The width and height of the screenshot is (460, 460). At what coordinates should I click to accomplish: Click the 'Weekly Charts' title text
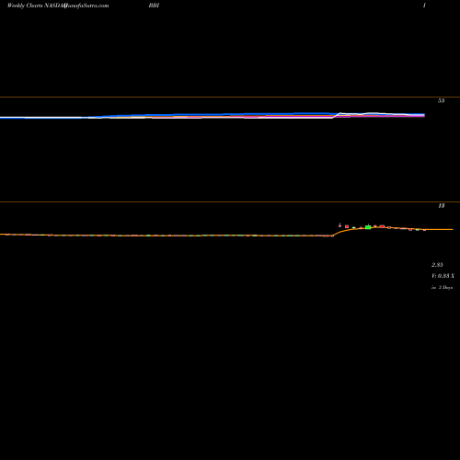pyautogui.click(x=25, y=6)
